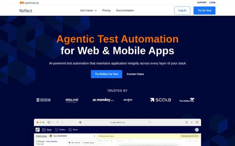The width and height of the screenshot is (235, 146).
Task: Click the Origin logo
Action: (128, 100)
